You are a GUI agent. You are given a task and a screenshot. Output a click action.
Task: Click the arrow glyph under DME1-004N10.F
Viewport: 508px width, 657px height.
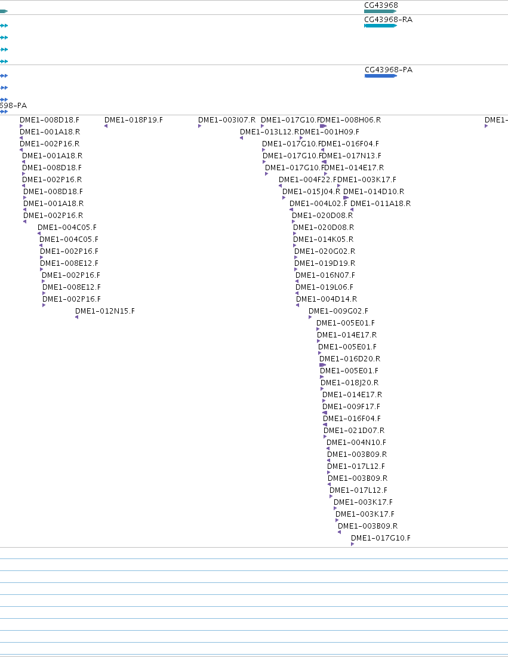coord(328,449)
